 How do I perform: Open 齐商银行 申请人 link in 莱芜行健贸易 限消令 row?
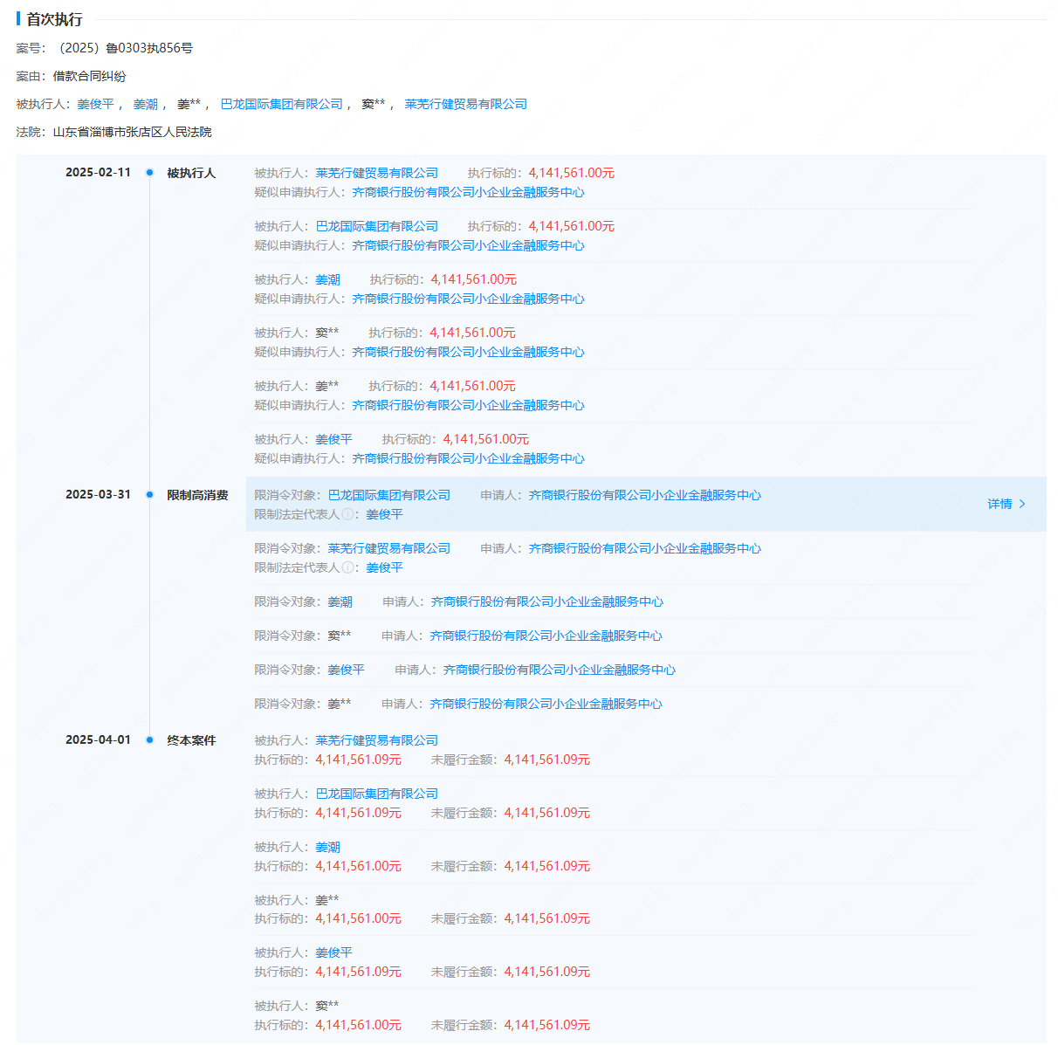pos(645,549)
